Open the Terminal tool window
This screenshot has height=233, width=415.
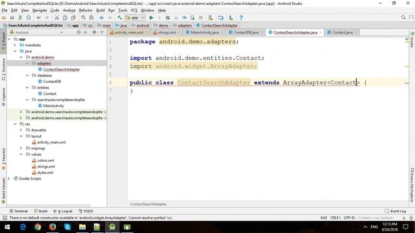pos(19,211)
